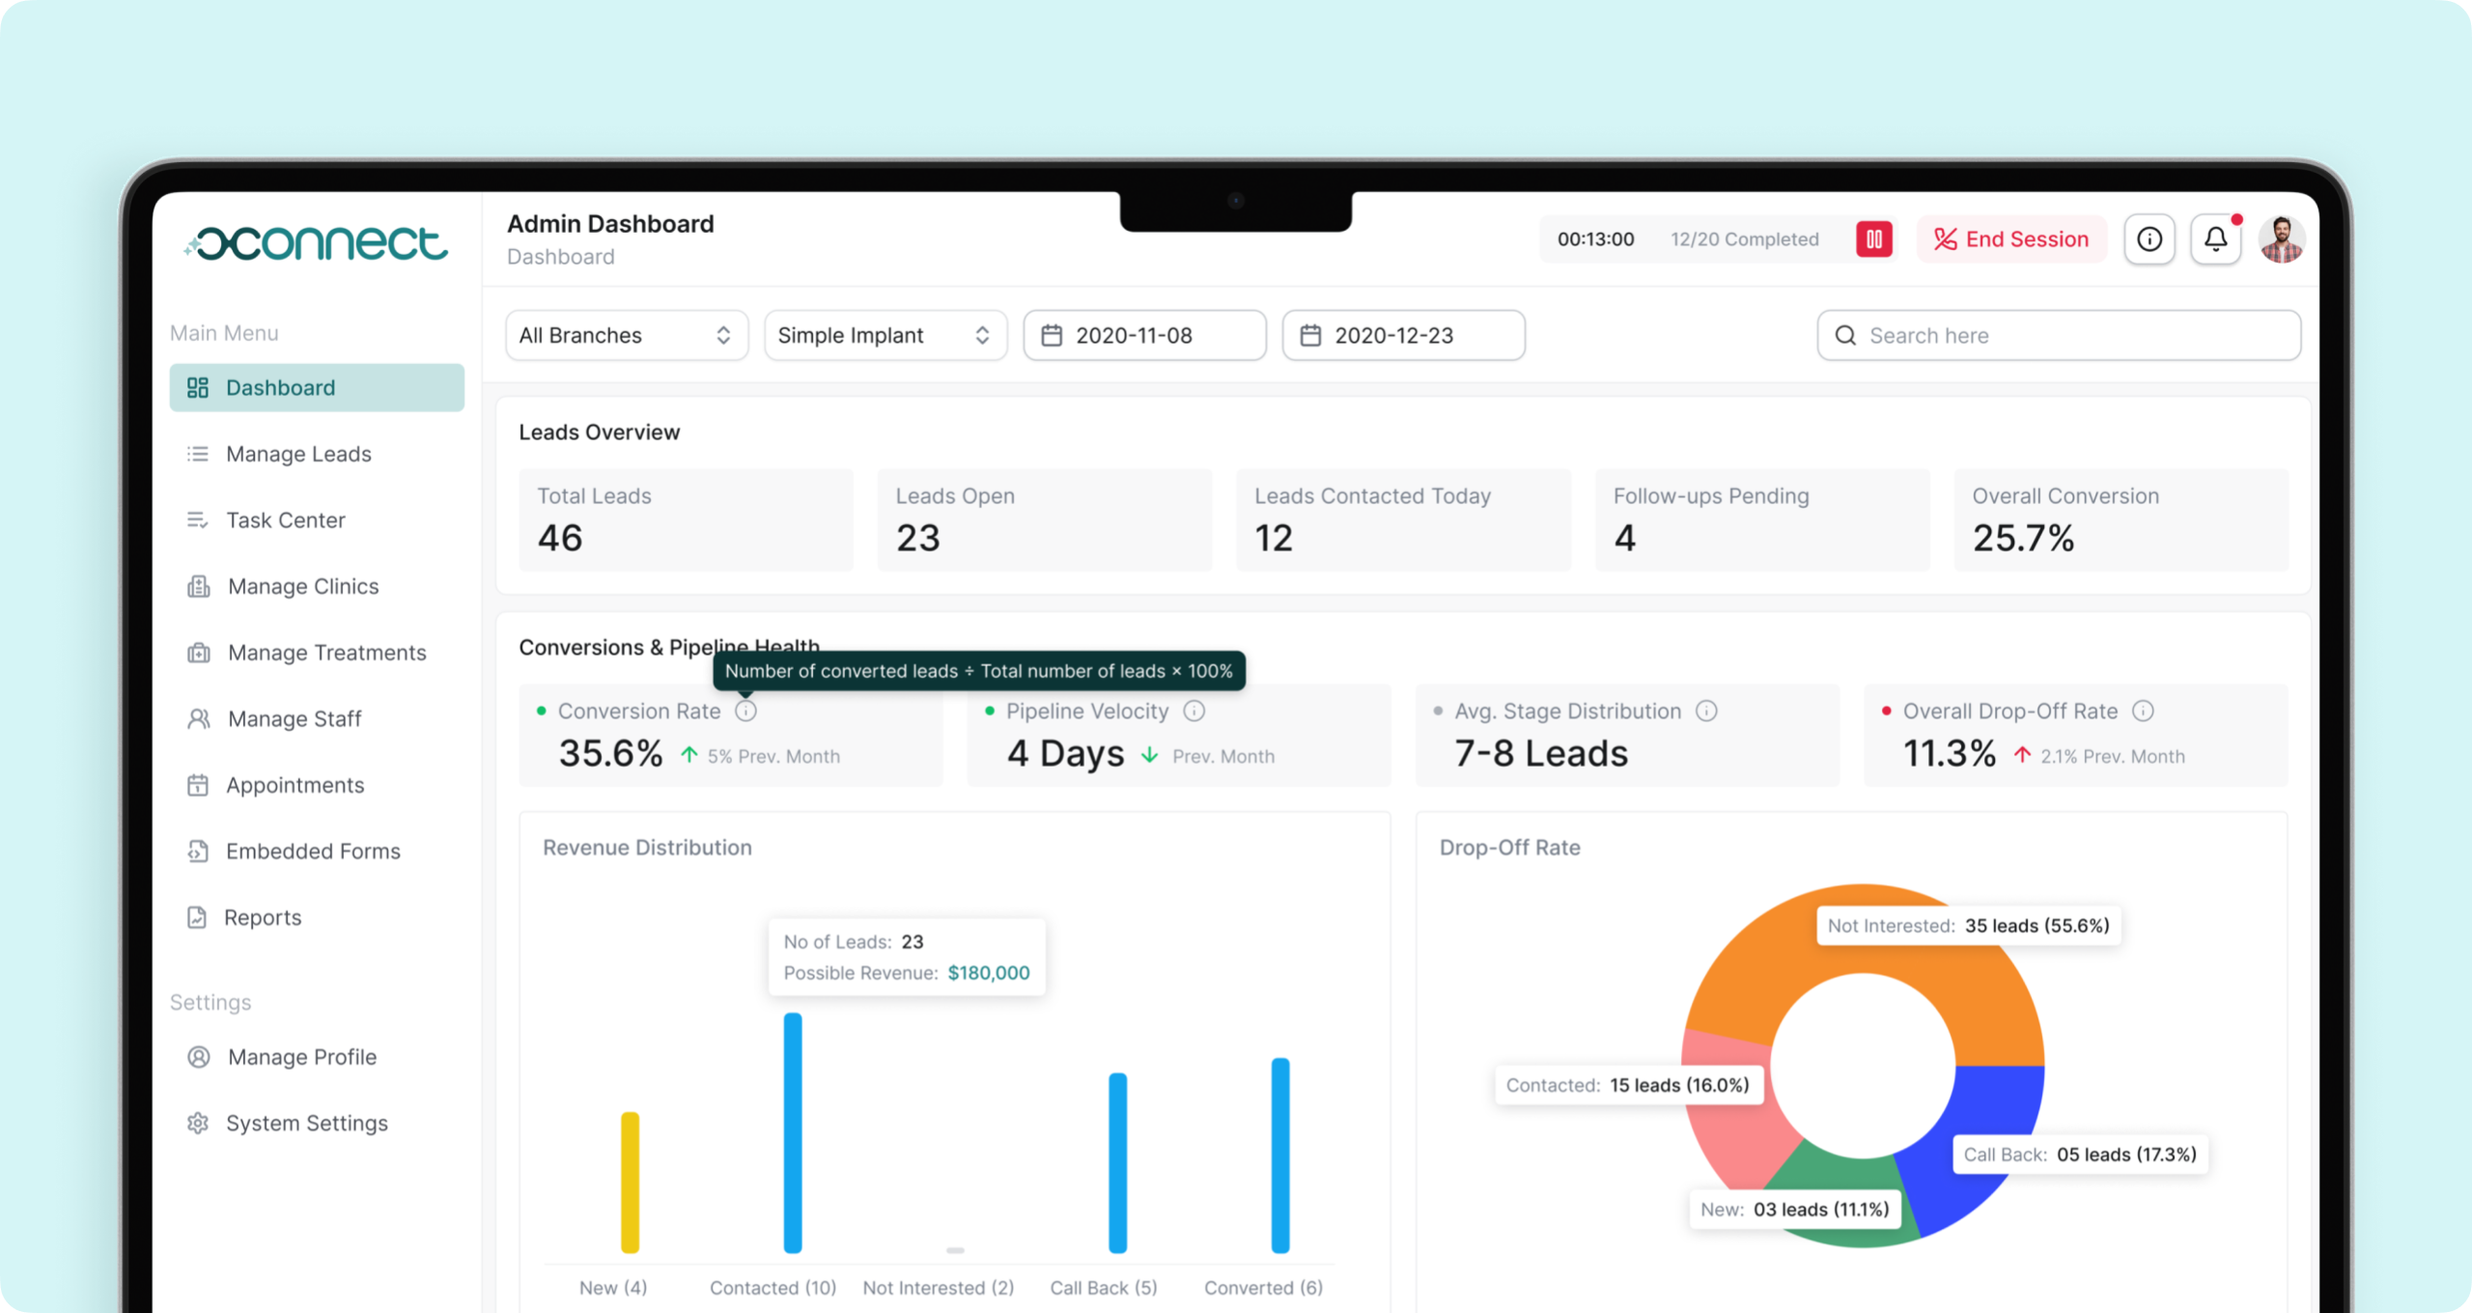Open Manage Leads from the sidebar
Image resolution: width=2472 pixels, height=1313 pixels.
[317, 454]
